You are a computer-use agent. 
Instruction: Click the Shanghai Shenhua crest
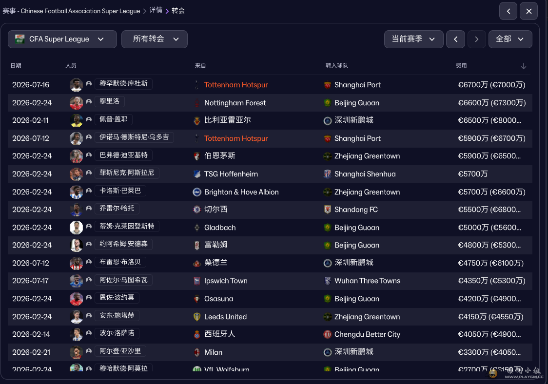click(328, 174)
